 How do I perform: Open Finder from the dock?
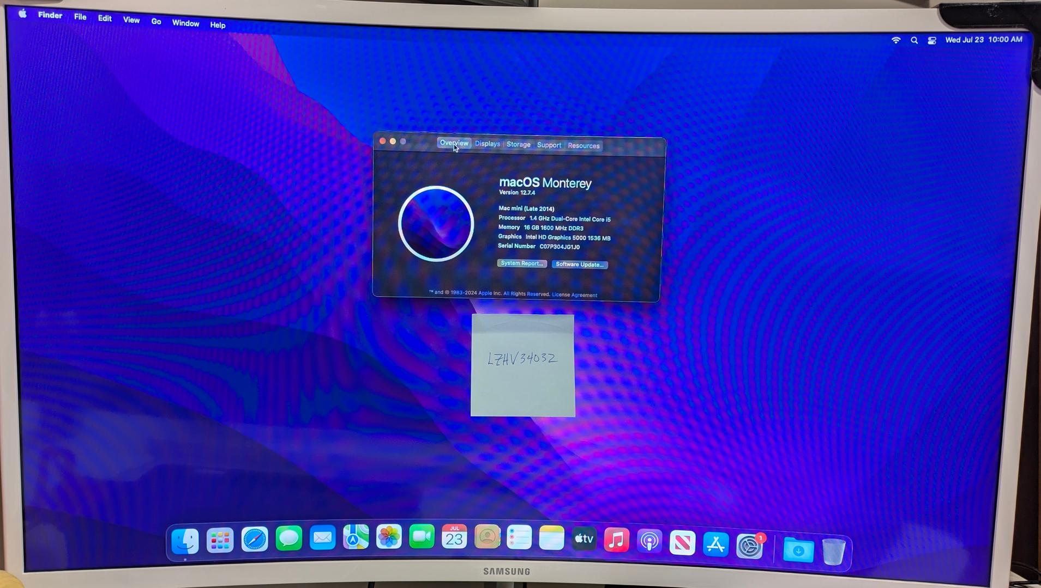185,541
